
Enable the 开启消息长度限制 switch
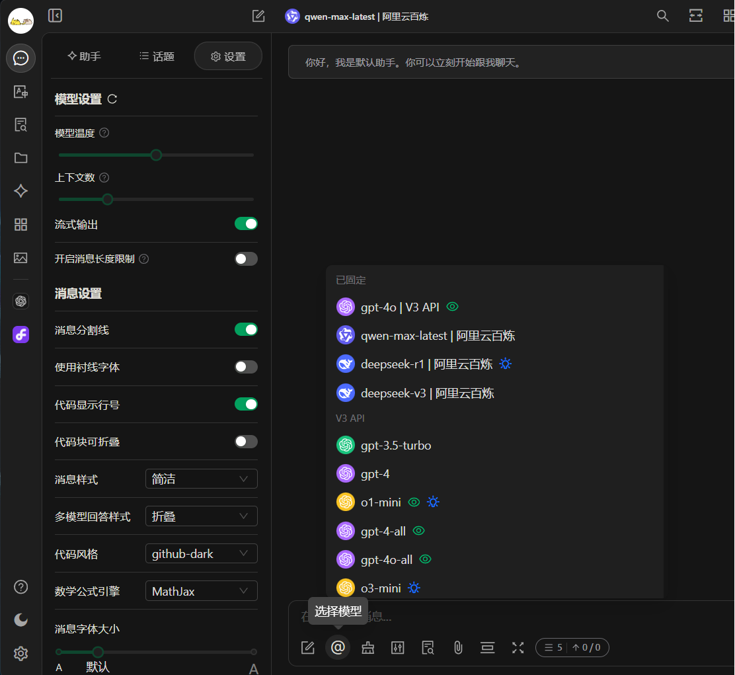coord(246,258)
